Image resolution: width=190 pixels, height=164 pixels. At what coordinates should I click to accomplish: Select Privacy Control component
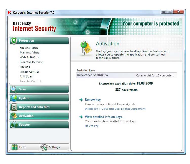coord(29,72)
